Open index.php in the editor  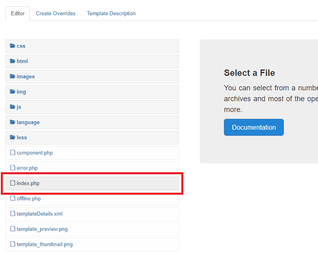click(28, 183)
